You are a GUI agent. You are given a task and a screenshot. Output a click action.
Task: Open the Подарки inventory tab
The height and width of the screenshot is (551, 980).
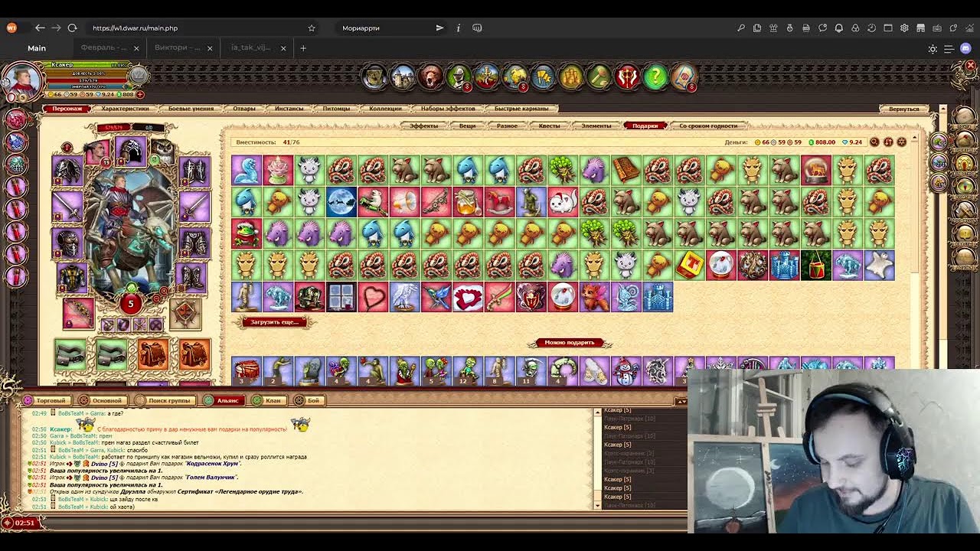[645, 126]
